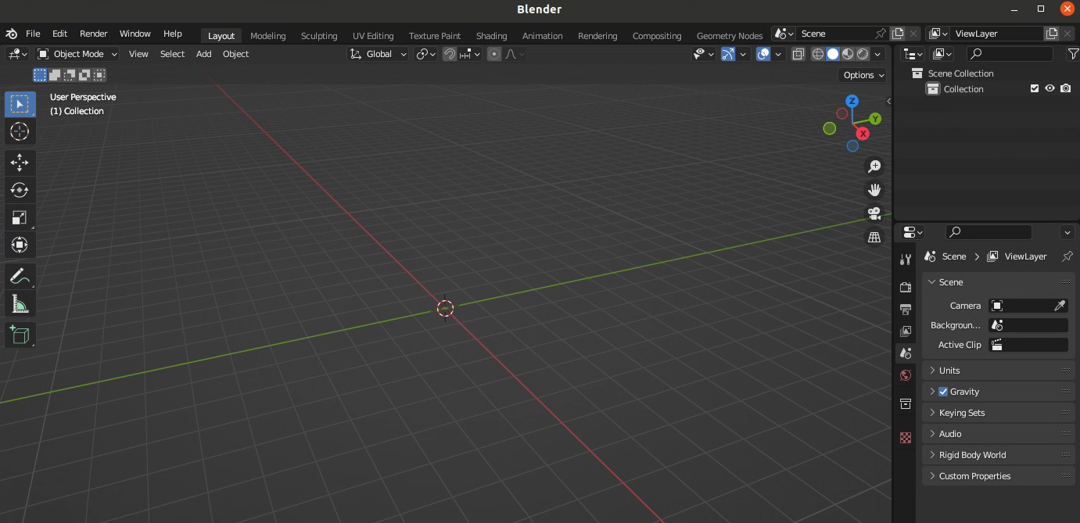Switch to rendered shading
This screenshot has height=523, width=1080.
863,54
